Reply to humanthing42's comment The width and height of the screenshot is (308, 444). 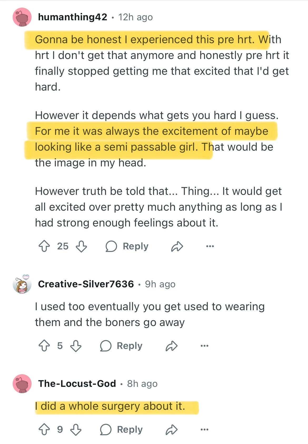127,246
